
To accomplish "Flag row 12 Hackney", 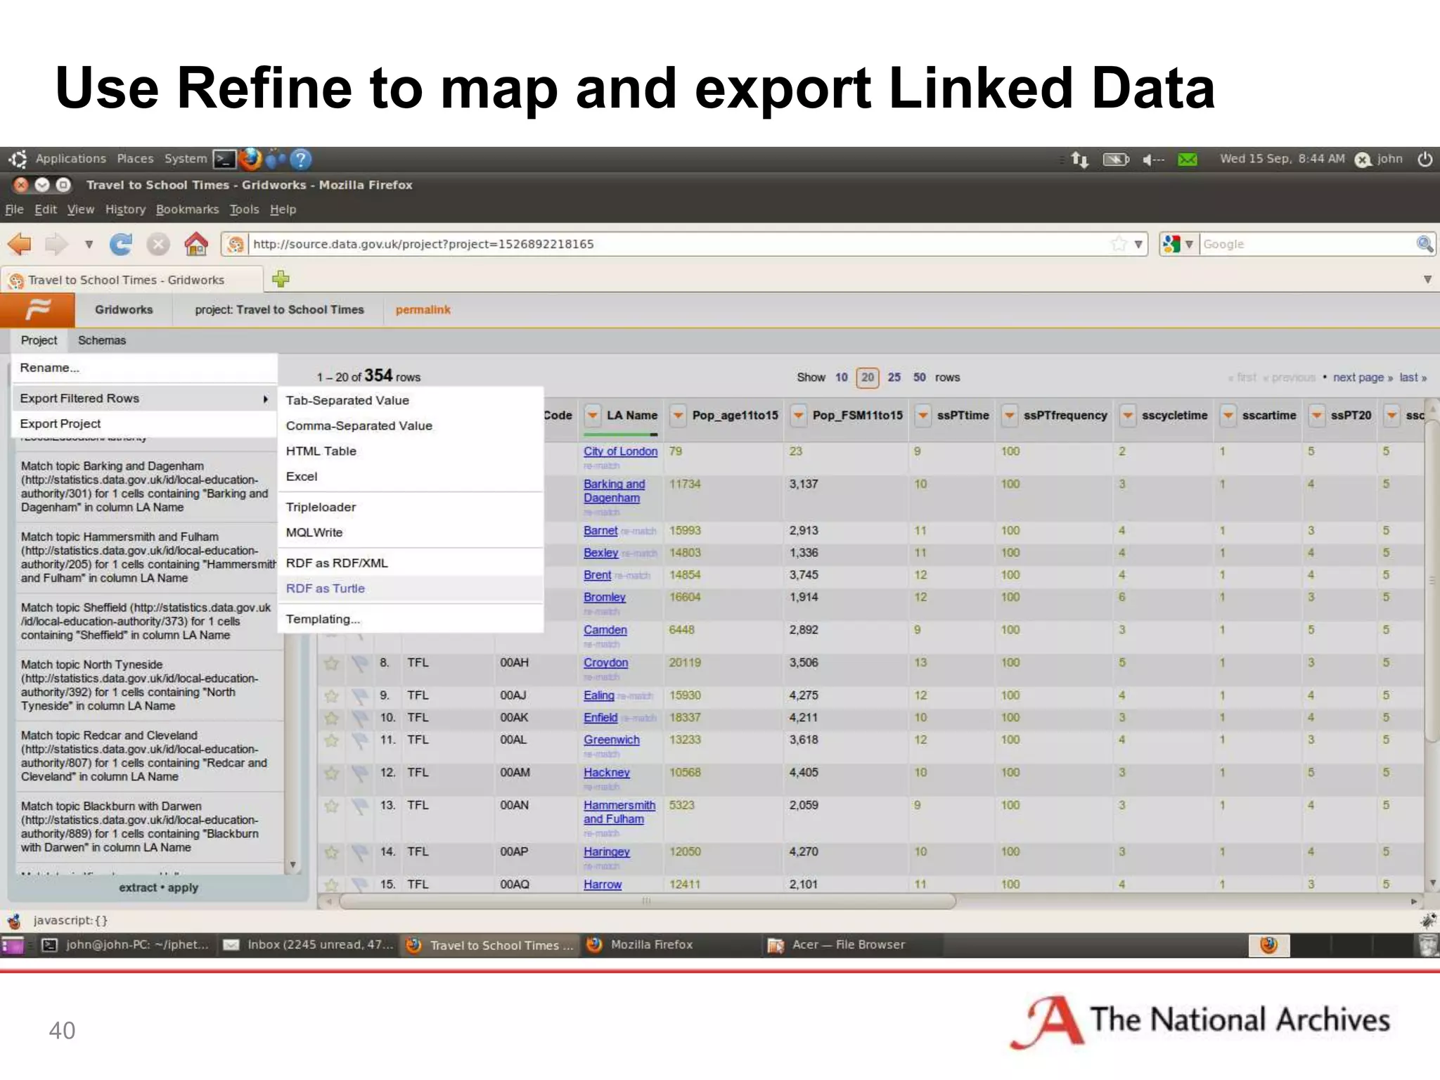I will [x=360, y=773].
